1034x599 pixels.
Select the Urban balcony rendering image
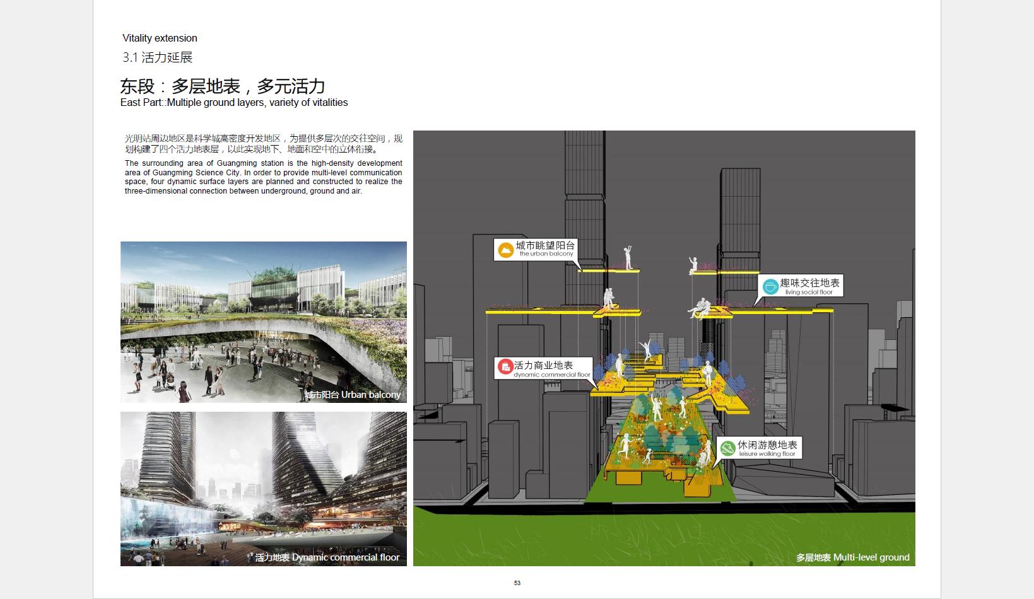pyautogui.click(x=264, y=322)
